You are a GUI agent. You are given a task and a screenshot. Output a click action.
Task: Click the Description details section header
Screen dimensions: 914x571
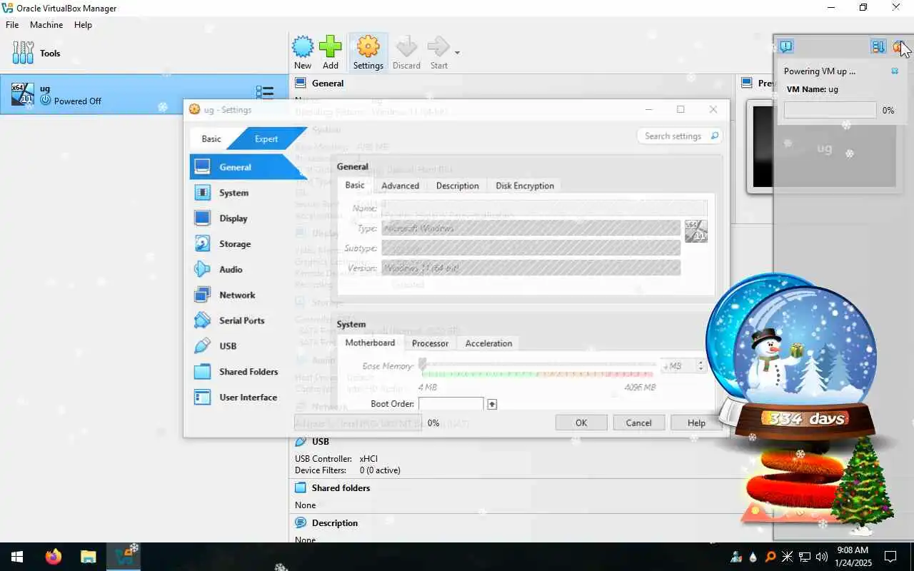click(x=334, y=523)
